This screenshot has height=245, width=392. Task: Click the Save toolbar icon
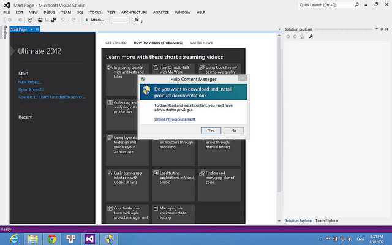click(x=47, y=20)
